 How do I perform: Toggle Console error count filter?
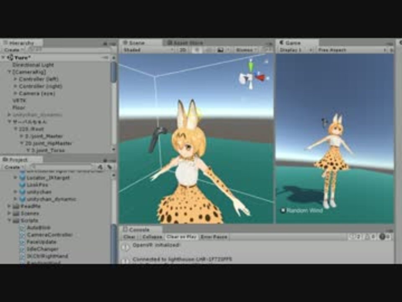click(385, 237)
